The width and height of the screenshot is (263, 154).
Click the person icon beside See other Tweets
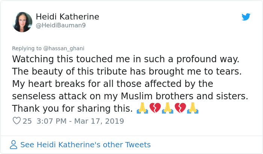click(x=14, y=145)
